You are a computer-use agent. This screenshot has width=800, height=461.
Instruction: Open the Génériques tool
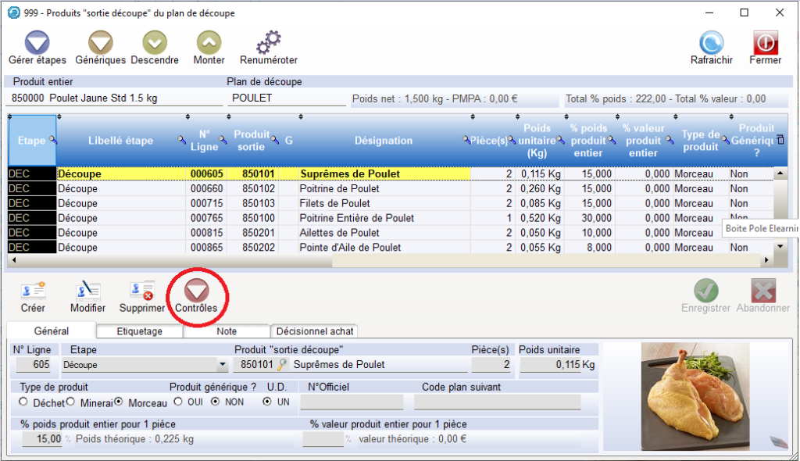[101, 43]
